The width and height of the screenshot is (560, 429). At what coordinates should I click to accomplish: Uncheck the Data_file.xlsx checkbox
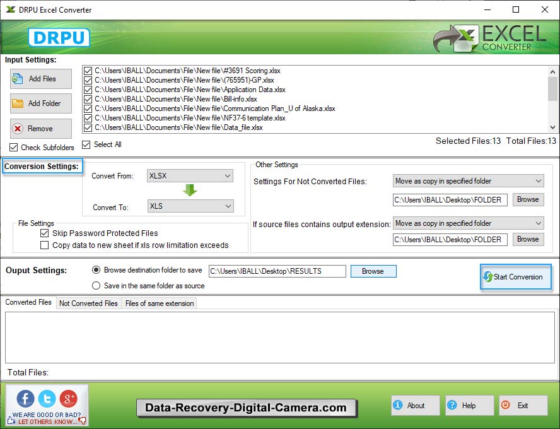pos(88,127)
